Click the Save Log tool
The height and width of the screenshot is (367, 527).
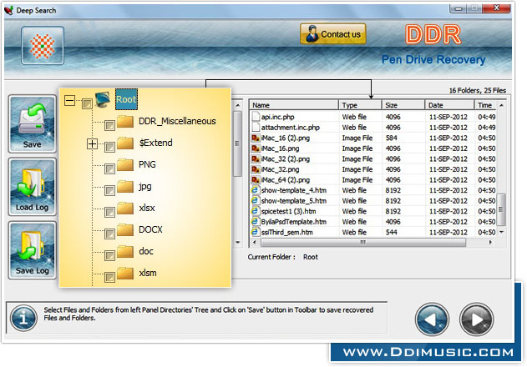coord(33,250)
